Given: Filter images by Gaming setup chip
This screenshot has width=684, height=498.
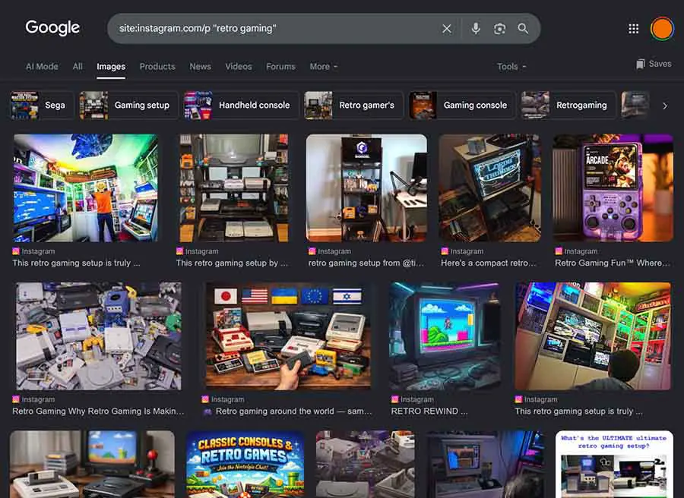Looking at the screenshot, I should 128,105.
